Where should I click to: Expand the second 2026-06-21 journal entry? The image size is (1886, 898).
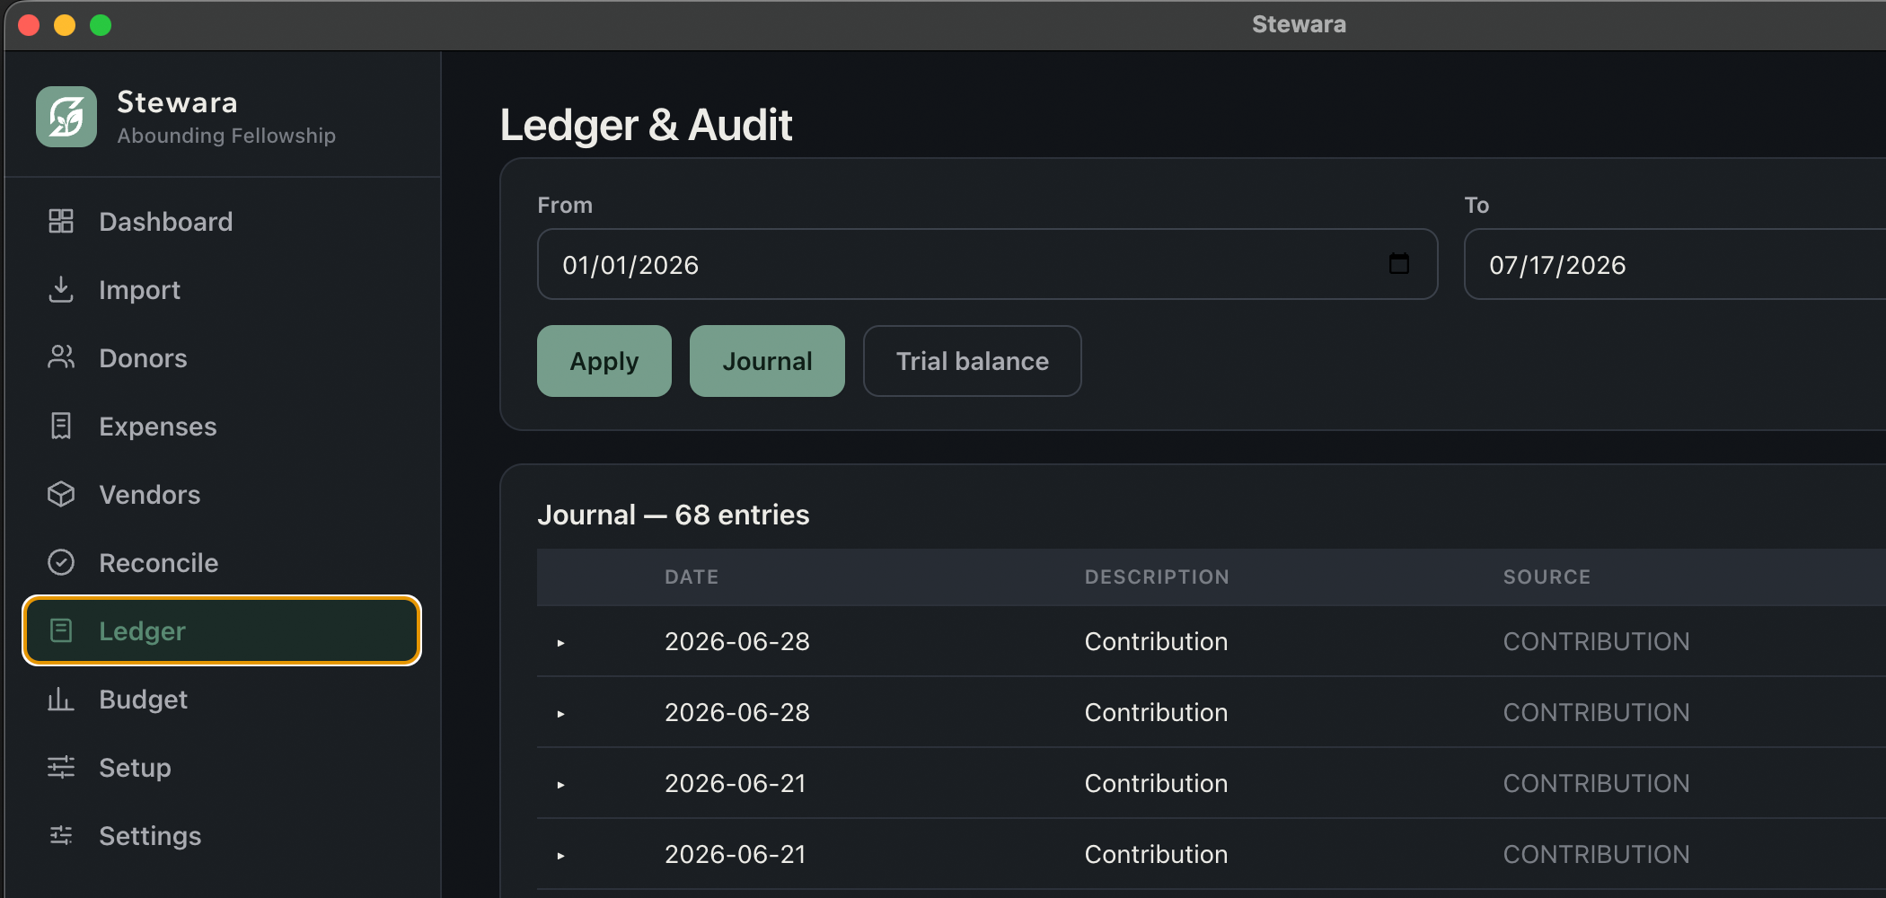point(560,856)
